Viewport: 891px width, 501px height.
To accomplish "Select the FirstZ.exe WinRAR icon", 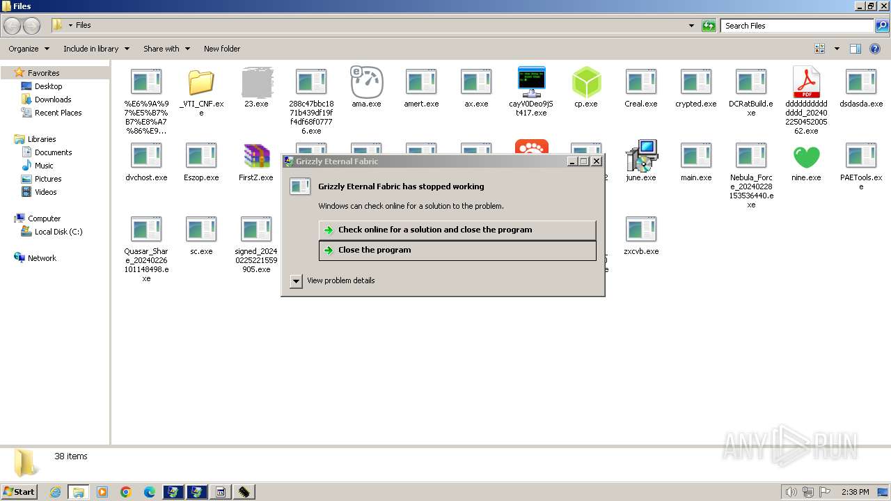I will click(256, 157).
